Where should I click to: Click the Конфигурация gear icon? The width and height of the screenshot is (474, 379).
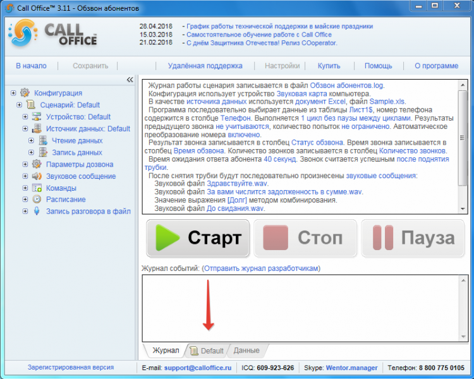coord(25,93)
